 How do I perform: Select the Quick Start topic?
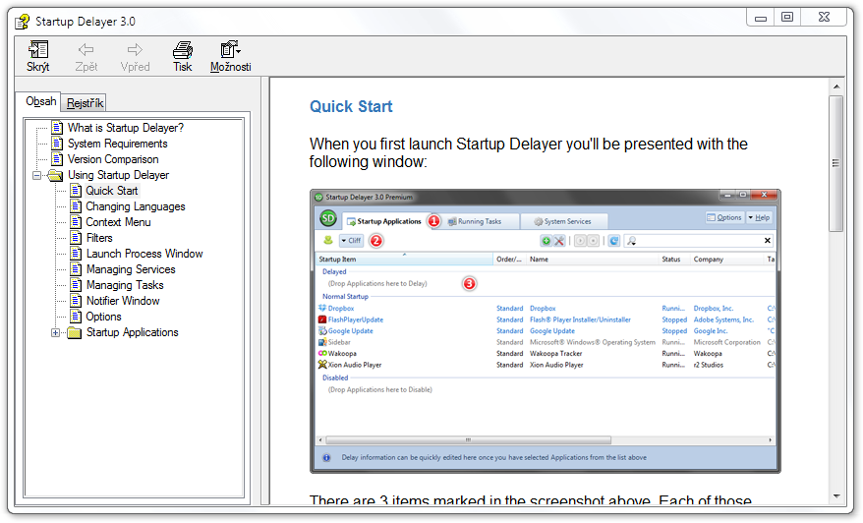tap(112, 191)
